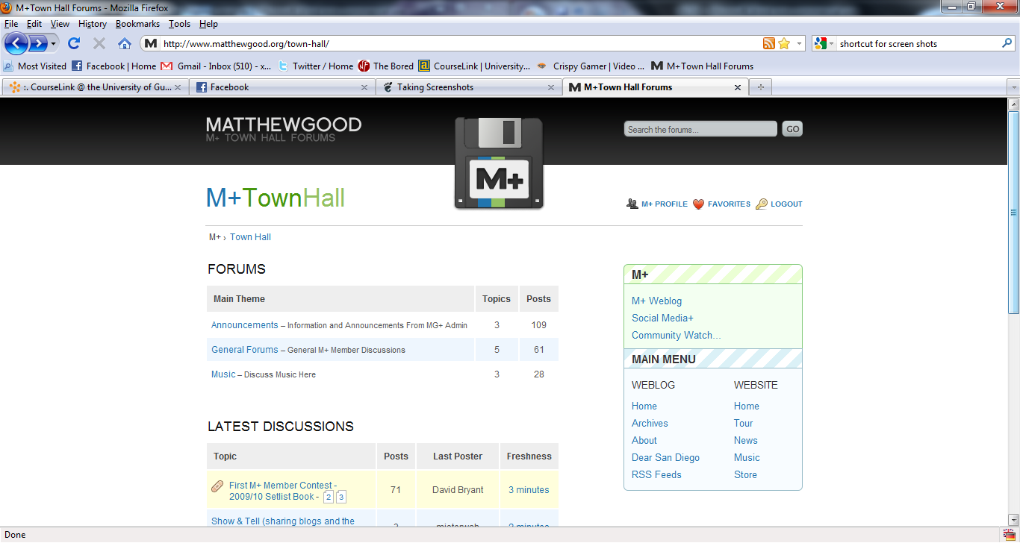Open the History menu
The width and height of the screenshot is (1020, 543).
pos(93,24)
